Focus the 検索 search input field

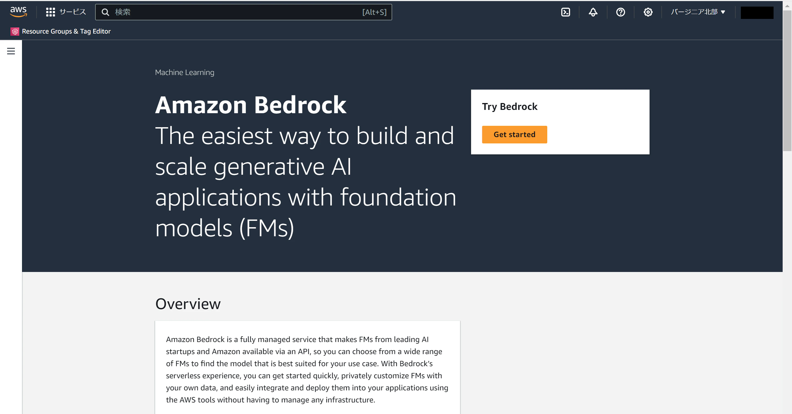point(243,12)
